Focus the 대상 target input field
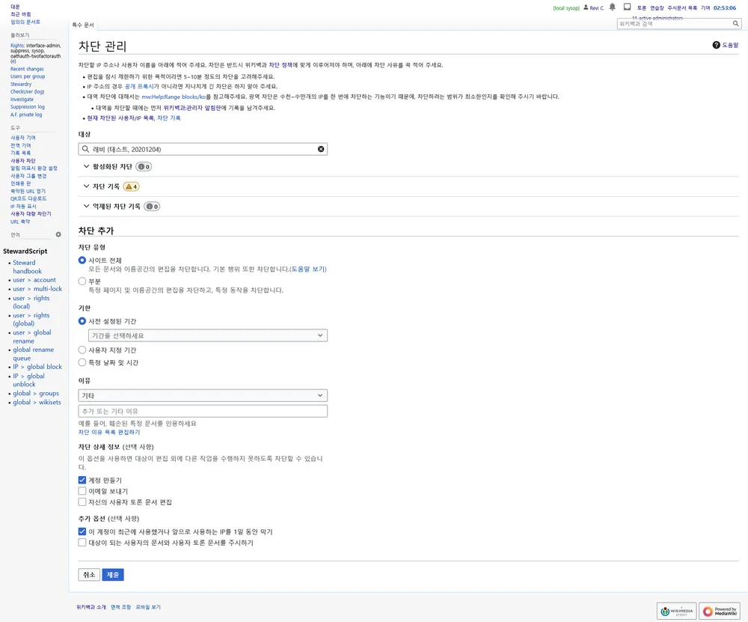 click(x=203, y=149)
